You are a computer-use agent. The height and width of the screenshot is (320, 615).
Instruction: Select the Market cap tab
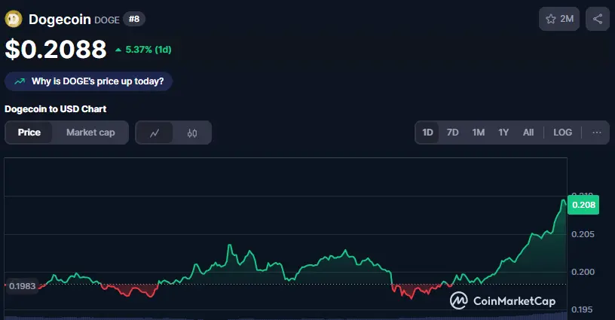click(90, 133)
